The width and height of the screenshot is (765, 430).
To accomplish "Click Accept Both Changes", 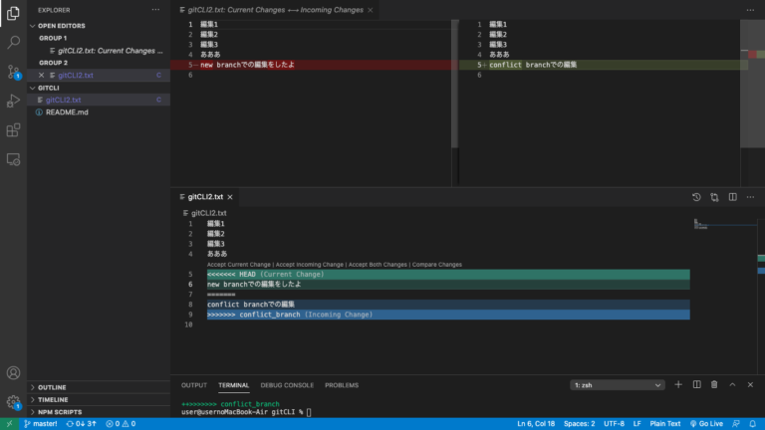I will (x=378, y=264).
